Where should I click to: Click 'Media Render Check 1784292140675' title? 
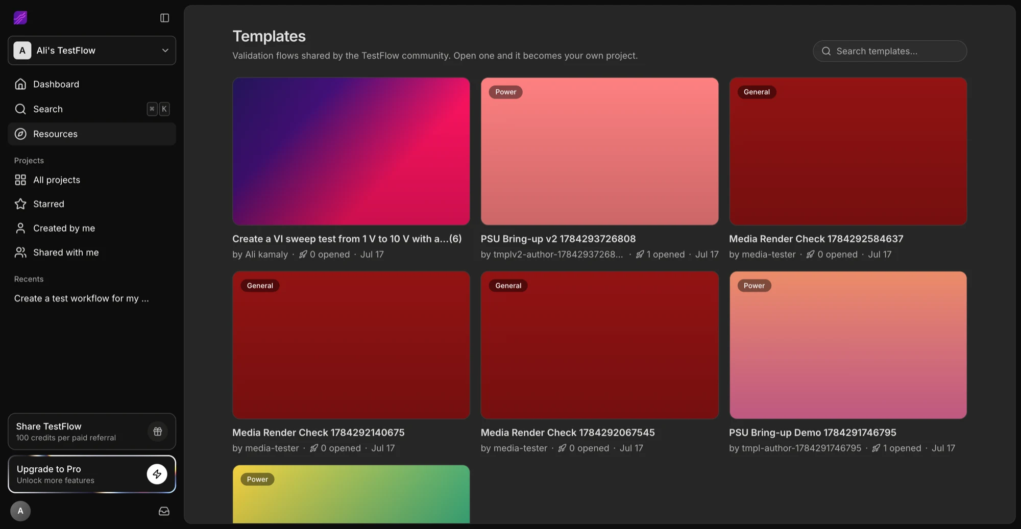click(319, 433)
